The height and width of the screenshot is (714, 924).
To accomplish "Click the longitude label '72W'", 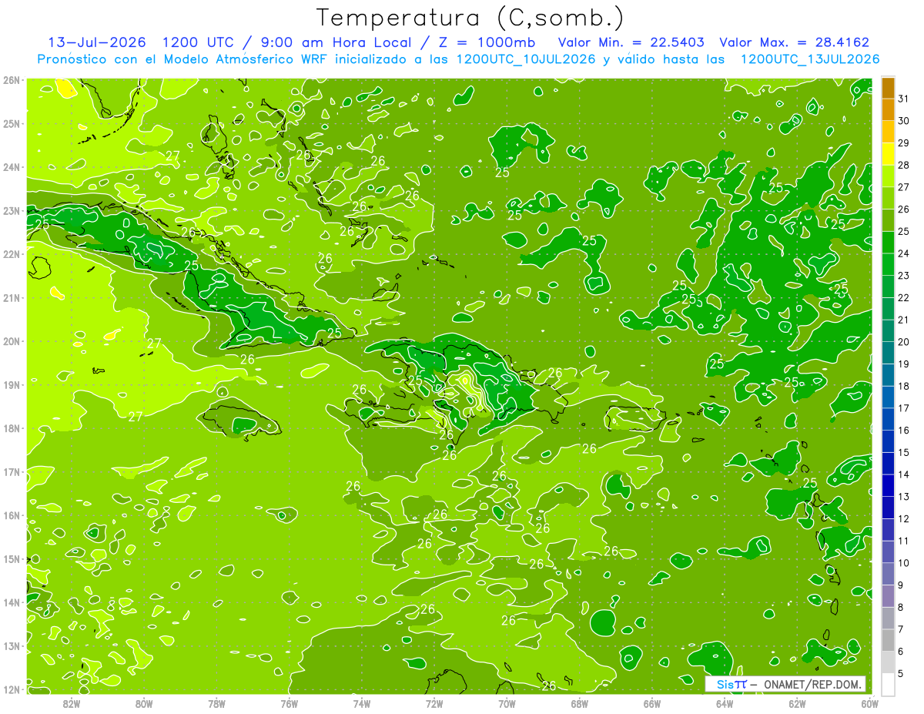I will click(434, 703).
